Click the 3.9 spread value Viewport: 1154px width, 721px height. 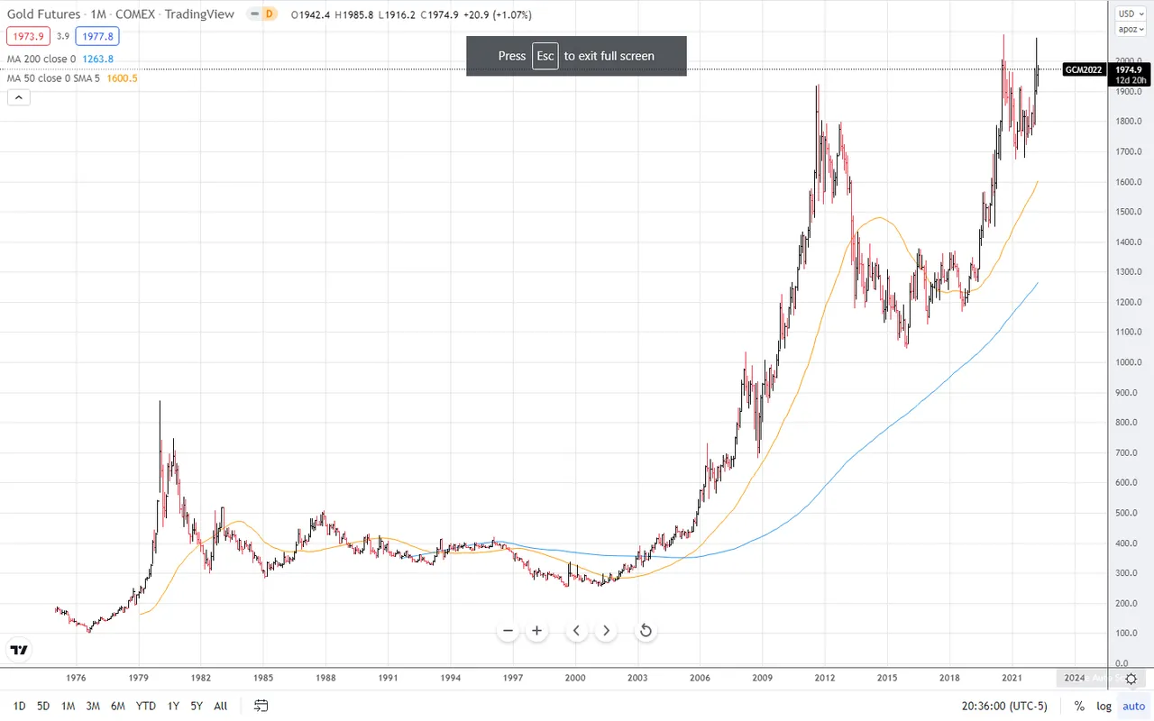point(63,36)
